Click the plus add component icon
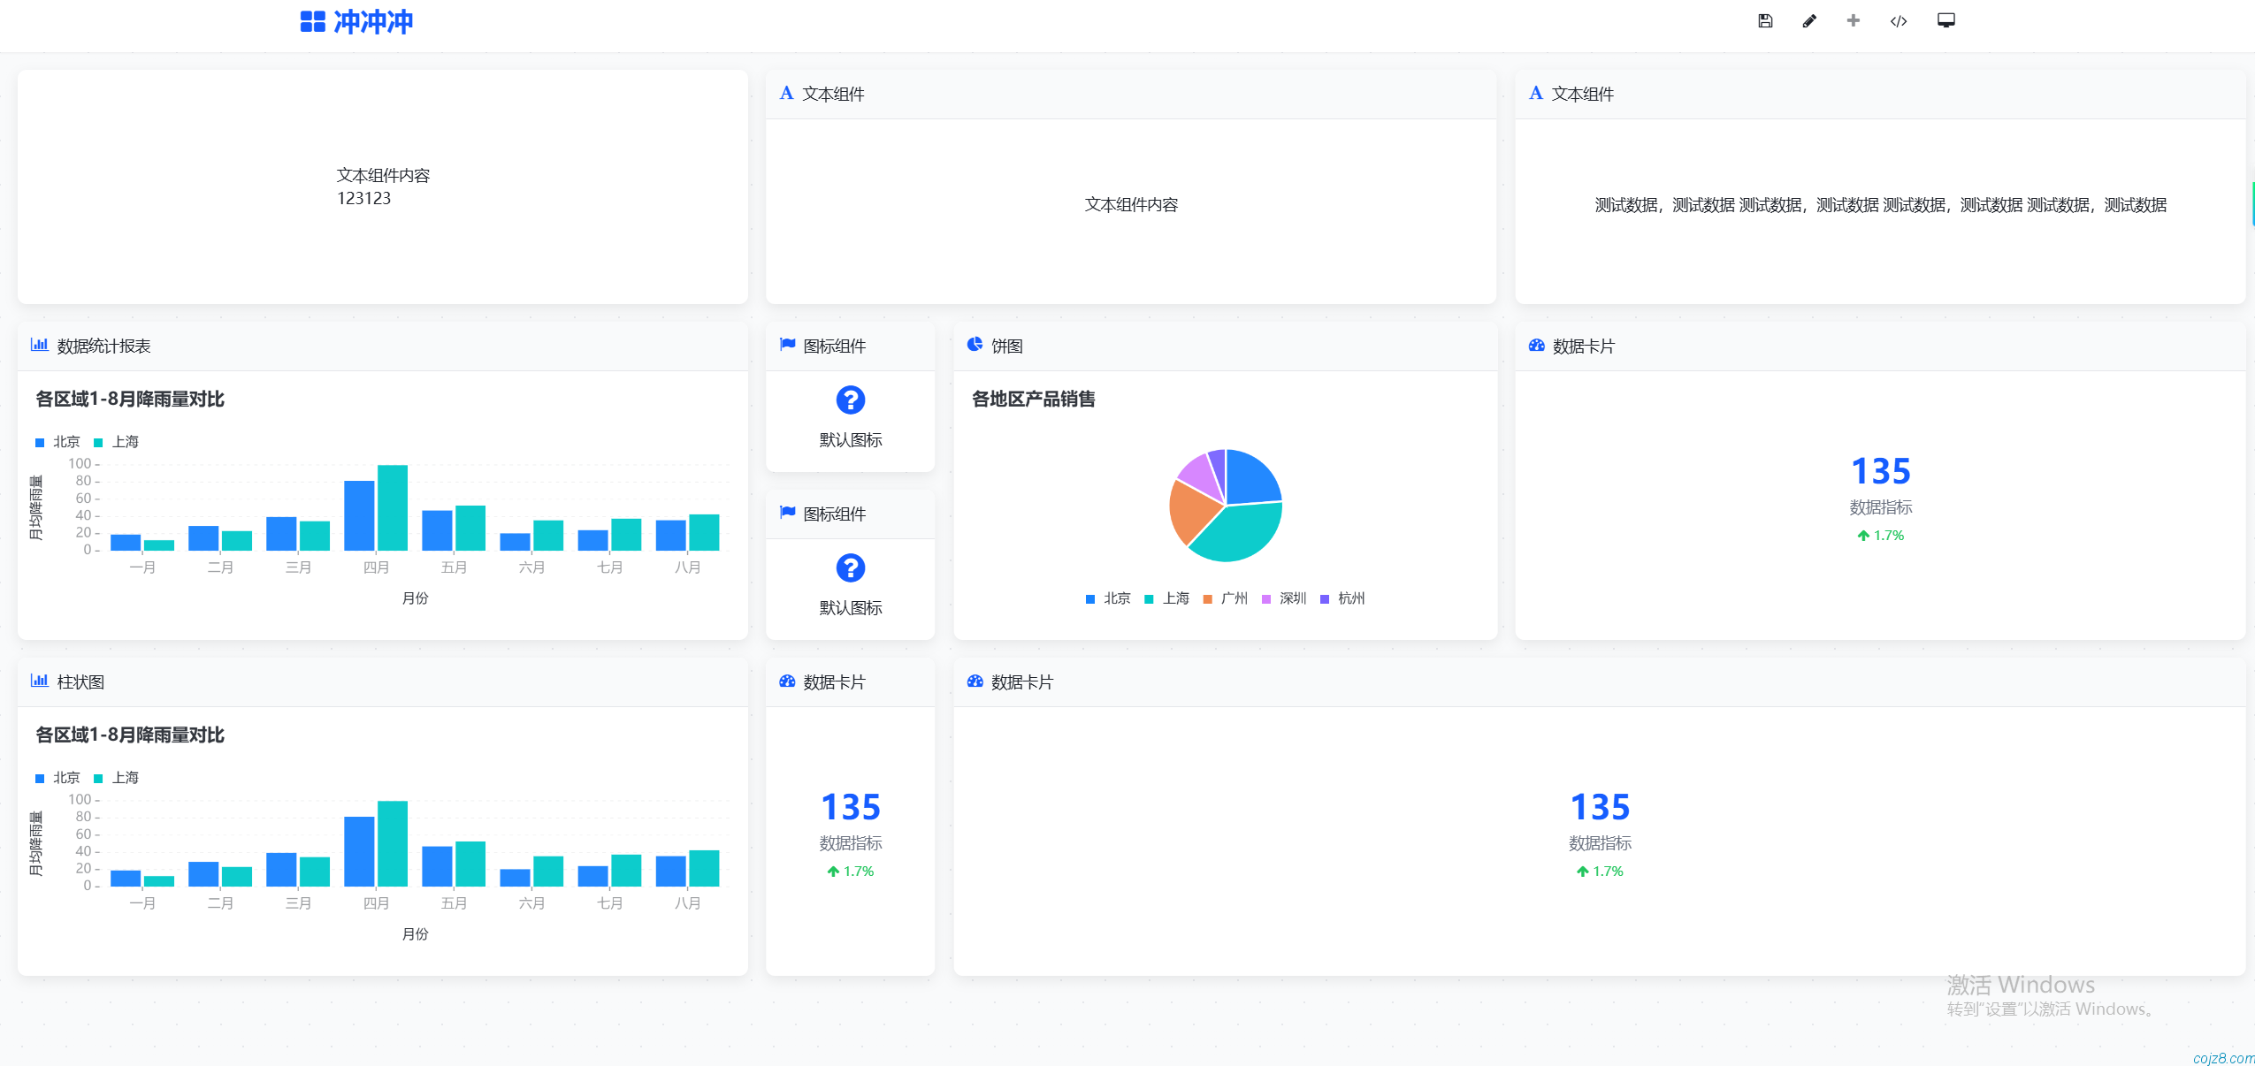 tap(1854, 21)
